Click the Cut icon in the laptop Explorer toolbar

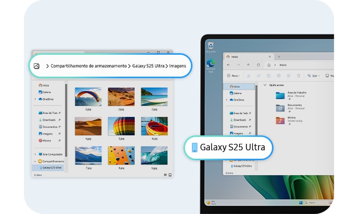pyautogui.click(x=249, y=76)
